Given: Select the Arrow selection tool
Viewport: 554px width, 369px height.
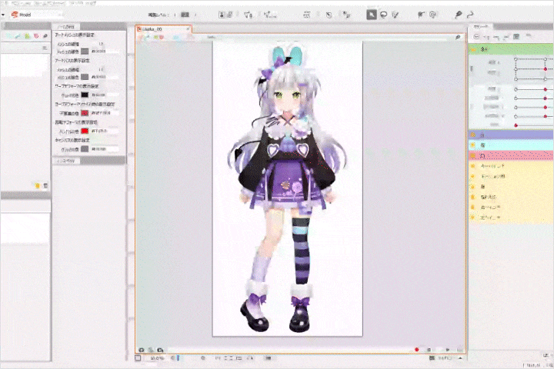Looking at the screenshot, I should 372,15.
